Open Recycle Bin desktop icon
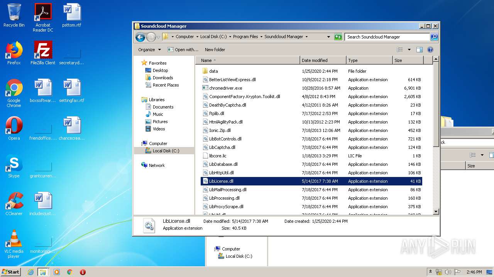The height and width of the screenshot is (277, 494). [x=14, y=16]
